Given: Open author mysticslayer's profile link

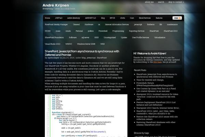Looking at the screenshot, I should (54, 58).
